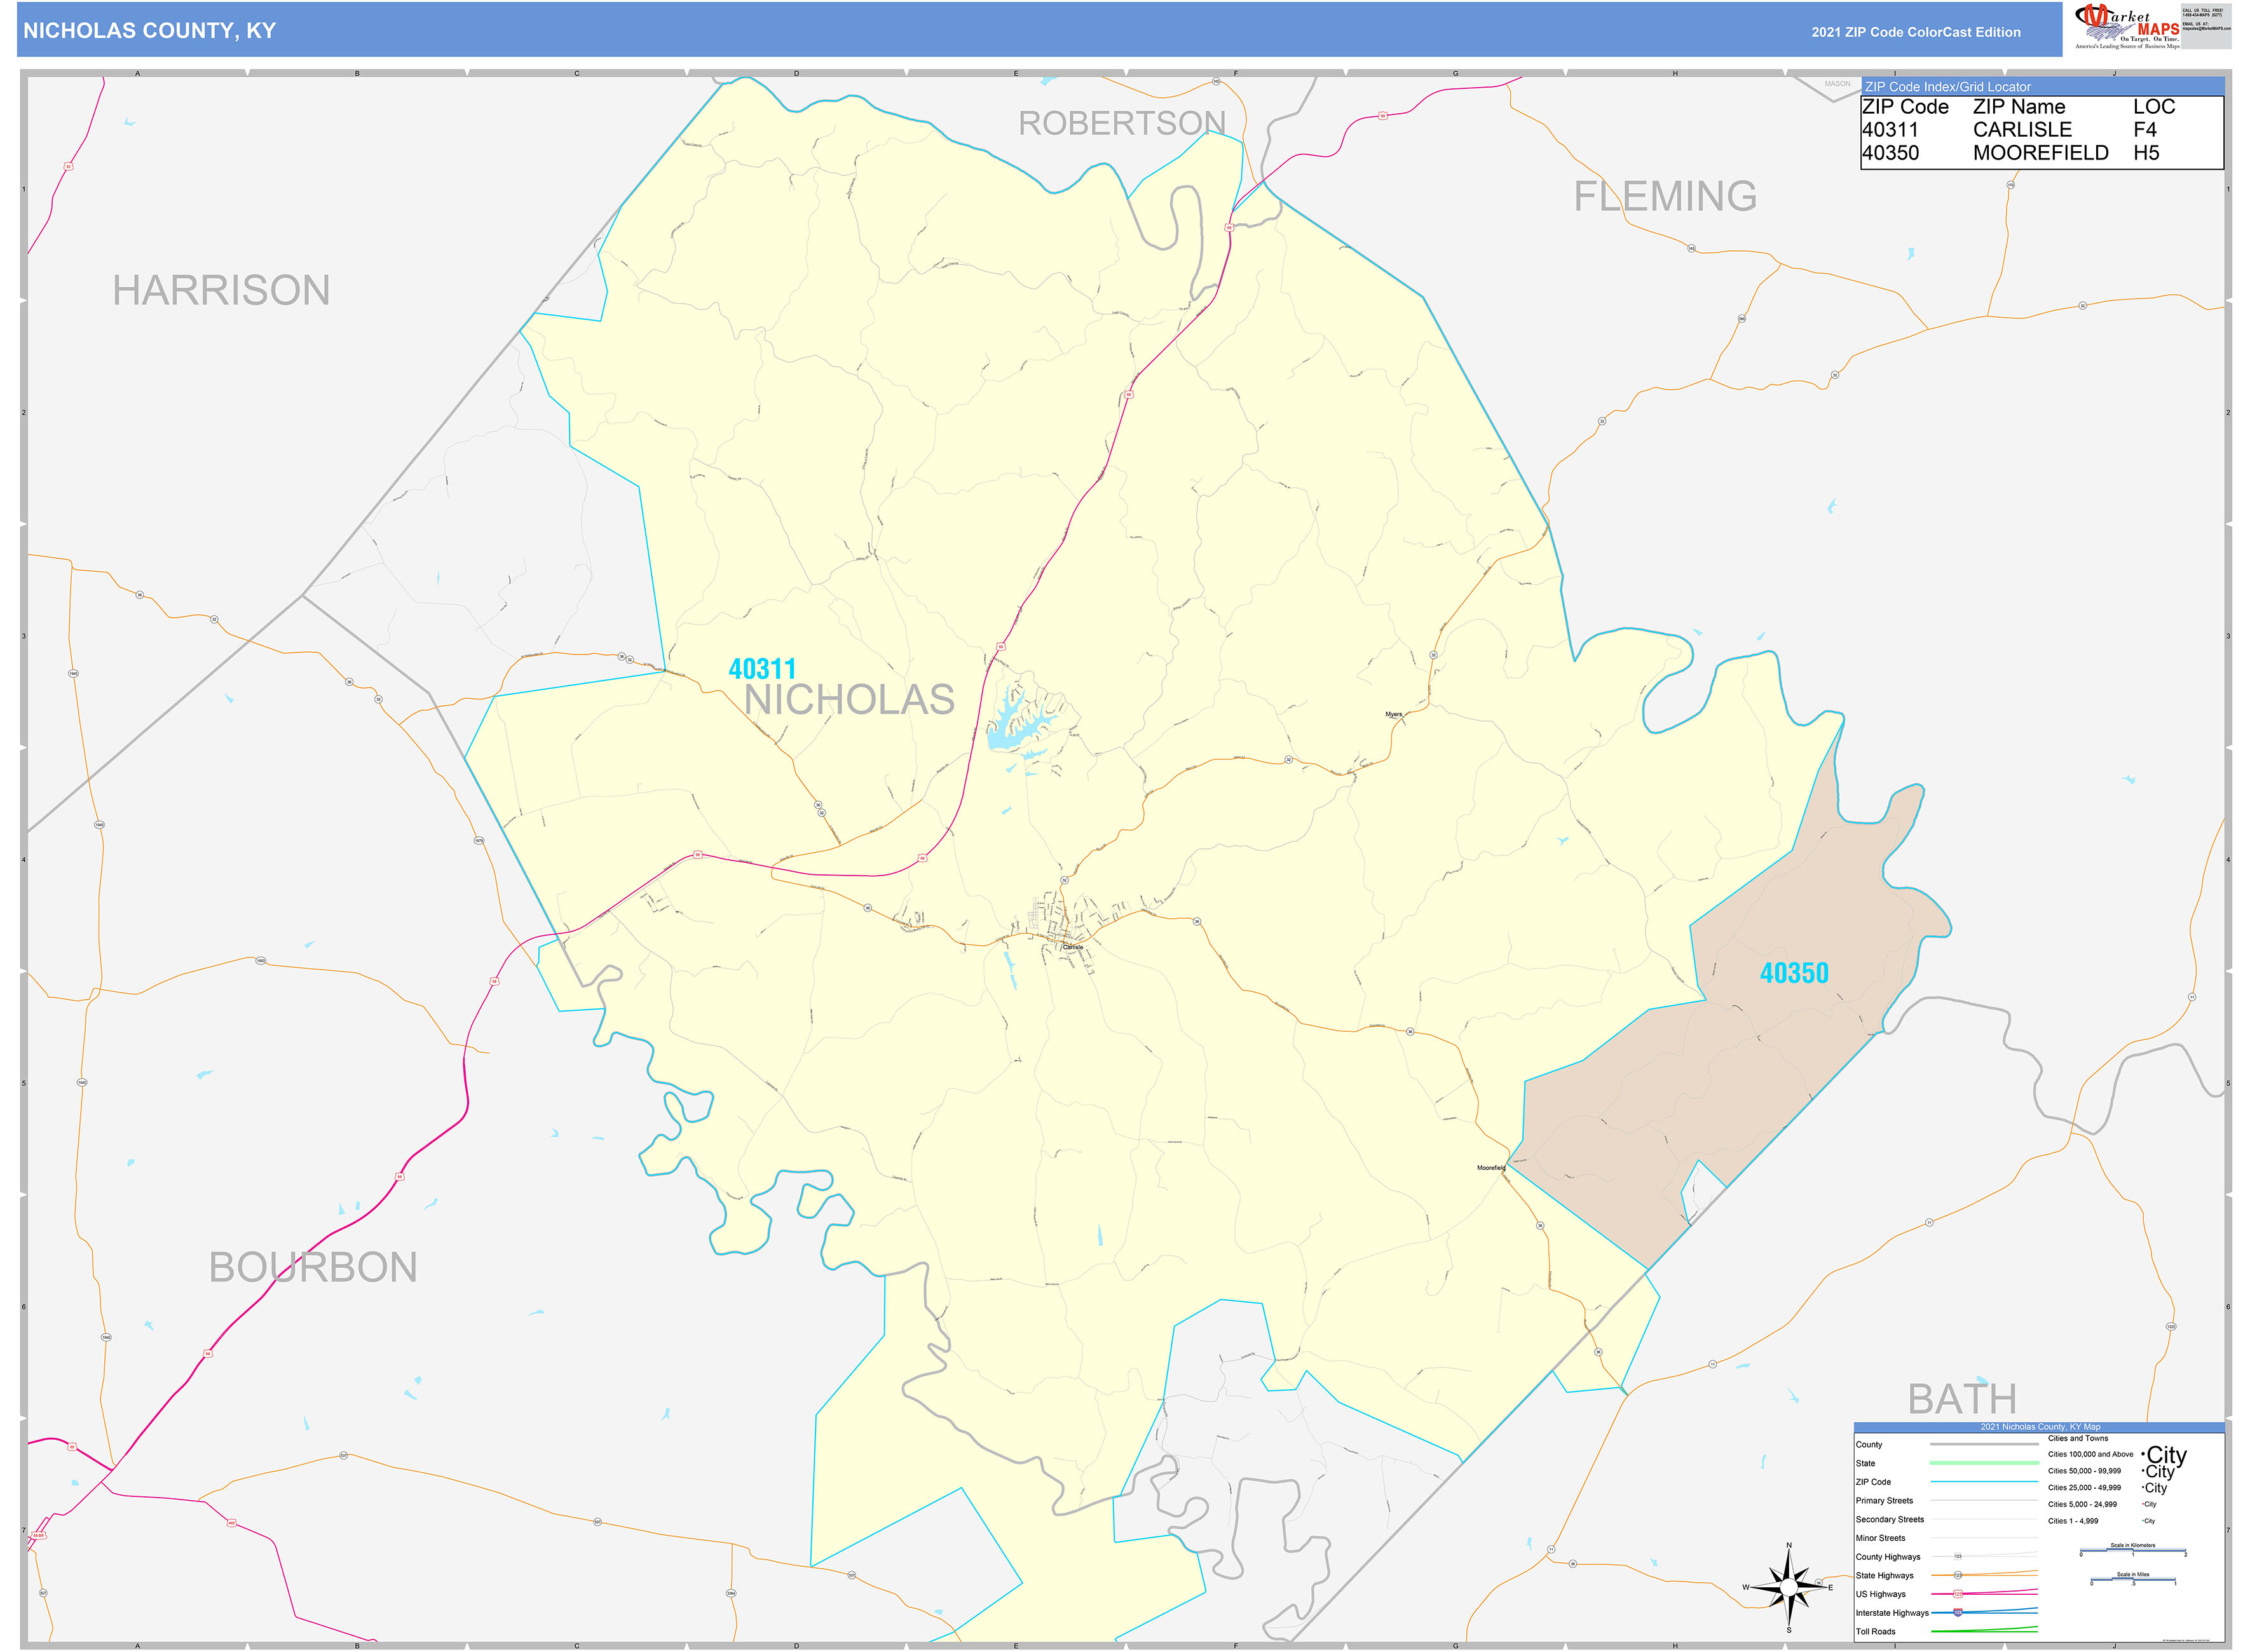2243x1652 pixels.
Task: Click the State Highways marker in legend
Action: point(1958,1575)
